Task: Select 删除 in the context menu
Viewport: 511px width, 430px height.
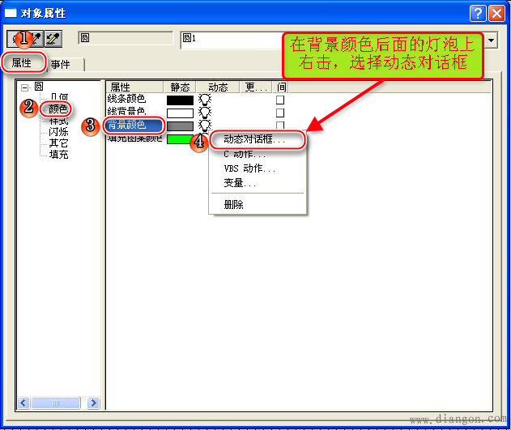Action: [x=233, y=205]
